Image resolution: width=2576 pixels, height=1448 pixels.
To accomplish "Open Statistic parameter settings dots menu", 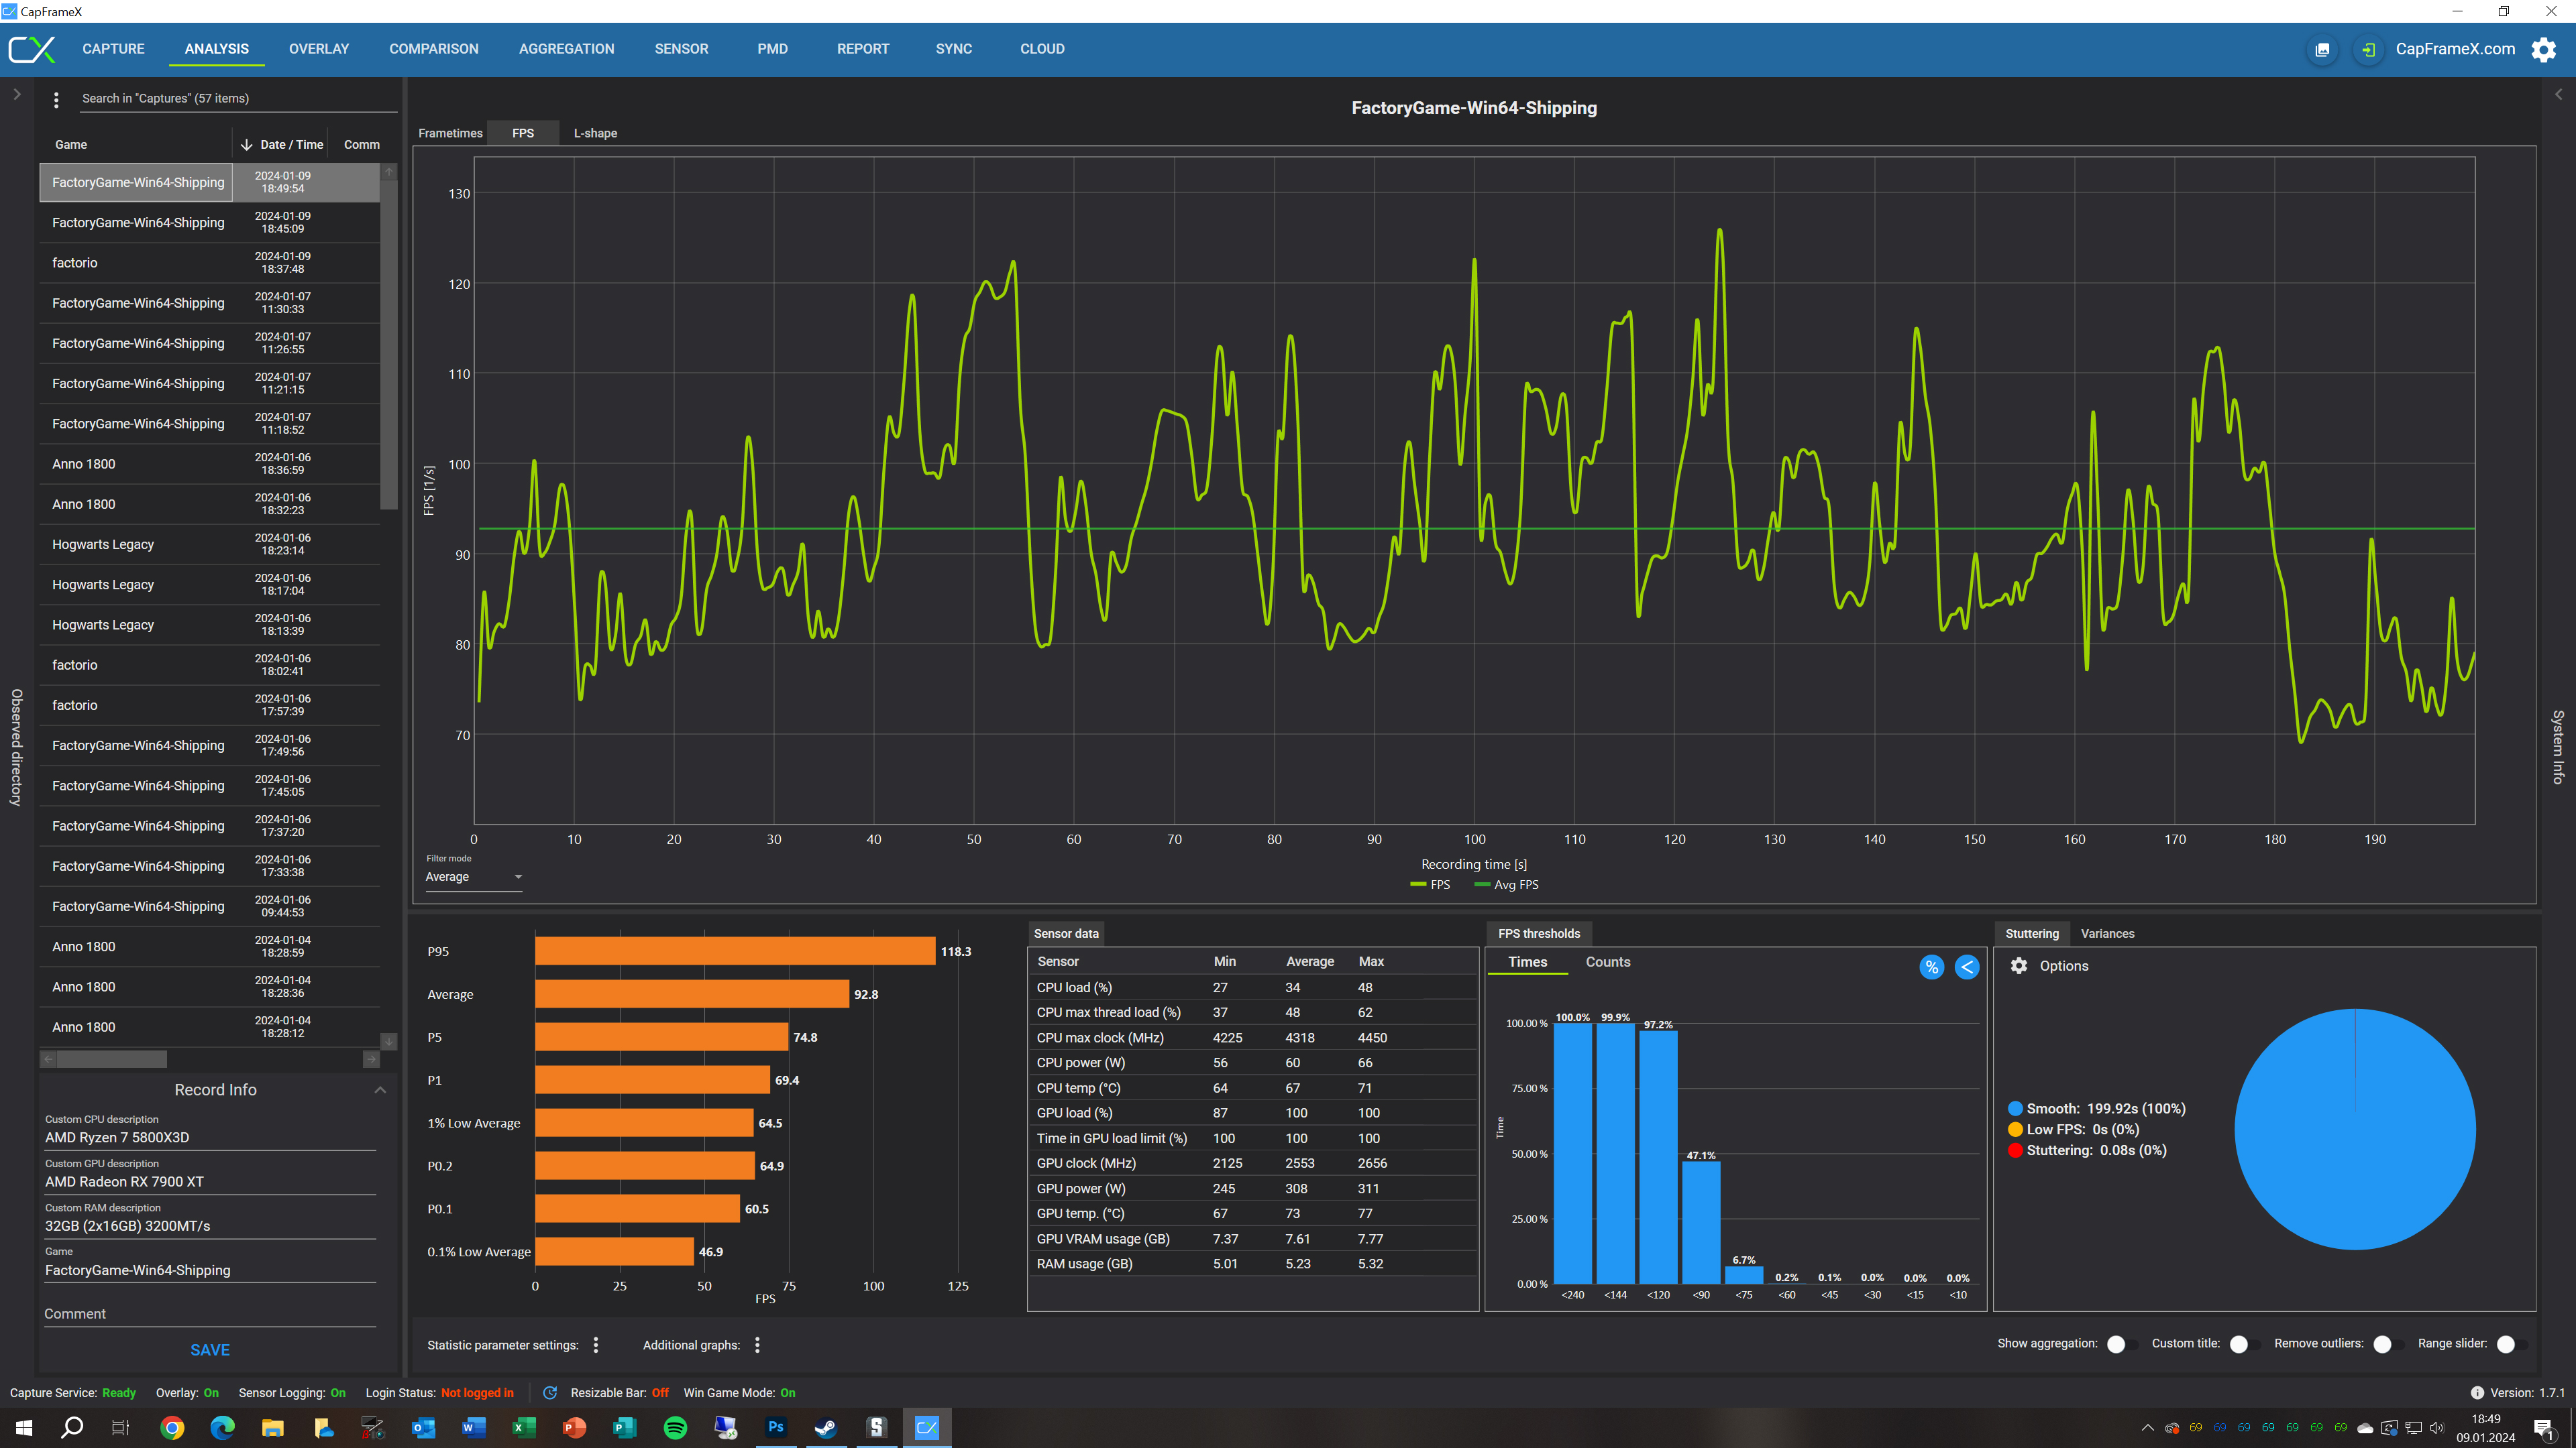I will (x=596, y=1345).
